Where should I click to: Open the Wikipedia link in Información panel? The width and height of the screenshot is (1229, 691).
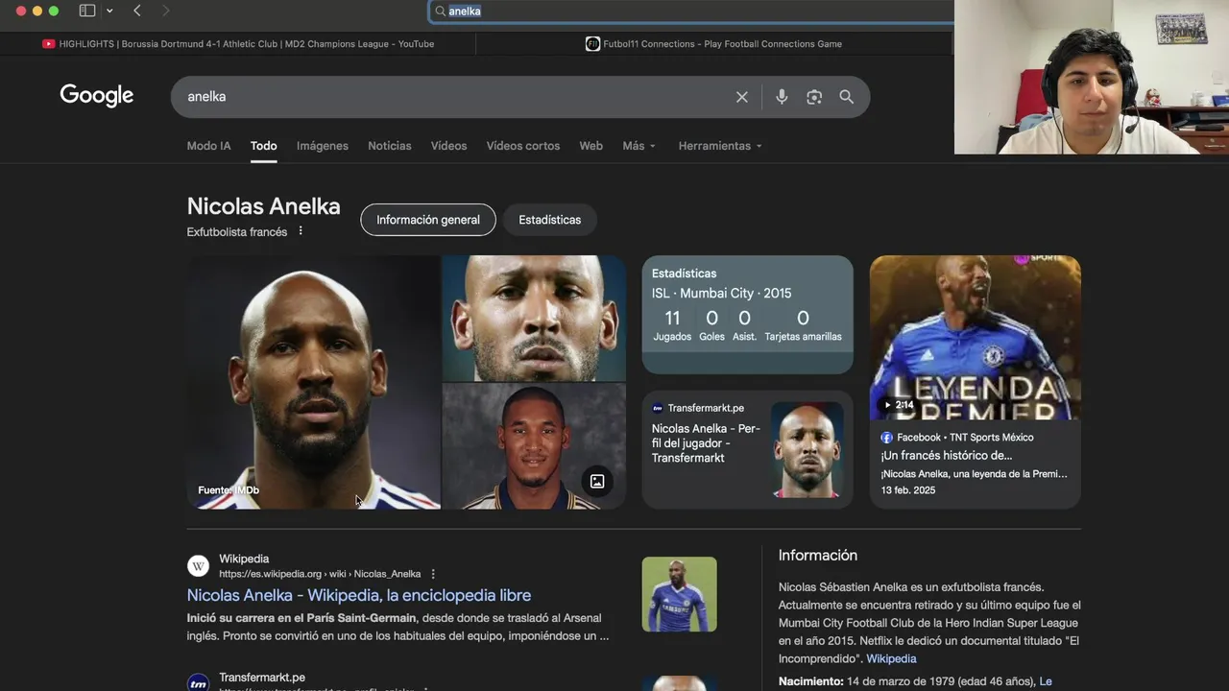tap(891, 658)
